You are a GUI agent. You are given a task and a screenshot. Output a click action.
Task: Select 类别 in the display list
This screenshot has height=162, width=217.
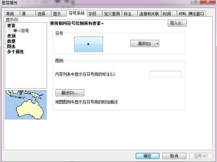[11, 36]
